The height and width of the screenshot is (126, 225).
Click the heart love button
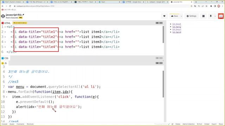[164, 16]
